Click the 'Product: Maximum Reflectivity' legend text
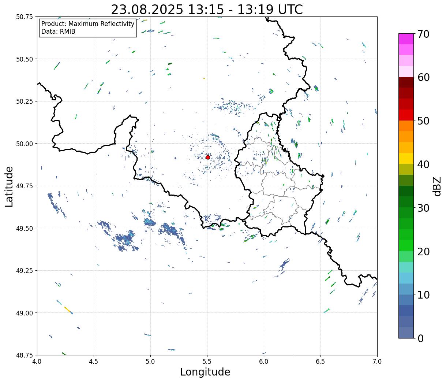 [x=88, y=24]
